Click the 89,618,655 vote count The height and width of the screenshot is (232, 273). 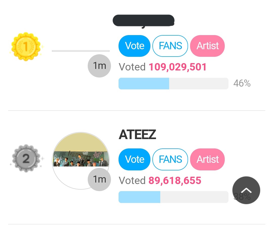[x=175, y=181]
